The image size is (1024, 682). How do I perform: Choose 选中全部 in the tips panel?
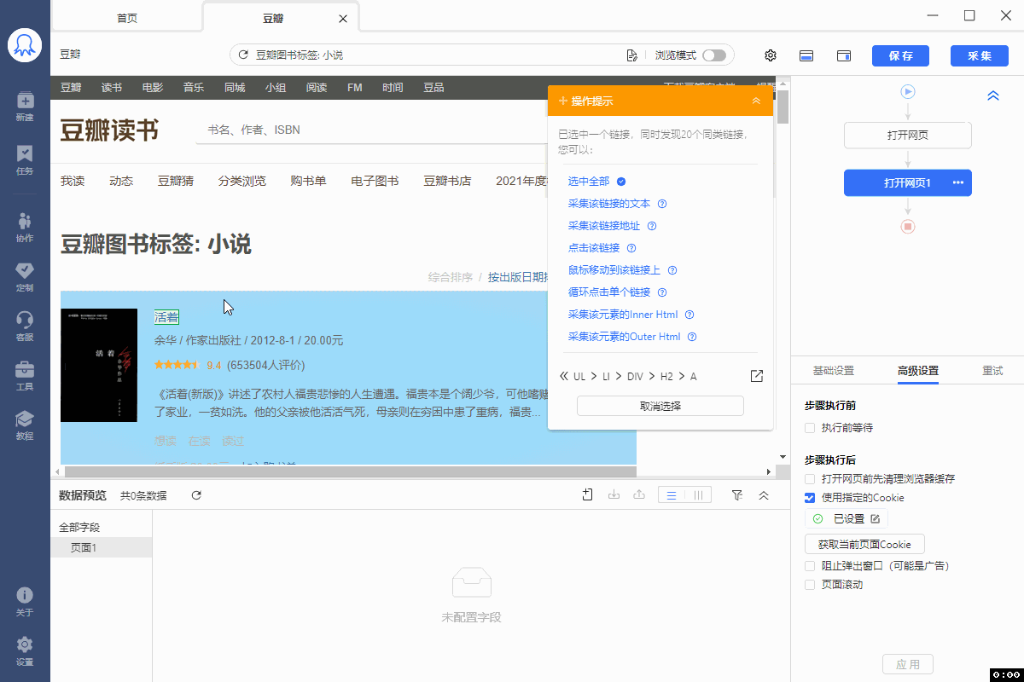(589, 182)
